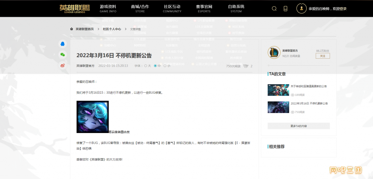The height and width of the screenshot is (179, 373).
Task: Share article via WeChat icon
Action: point(62,55)
